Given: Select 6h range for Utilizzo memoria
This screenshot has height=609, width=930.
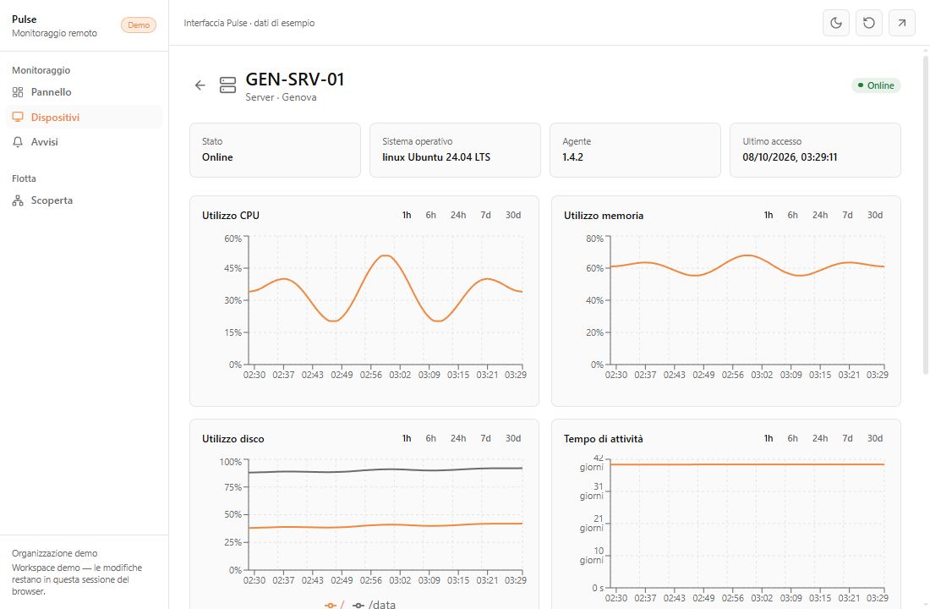Looking at the screenshot, I should 792,215.
